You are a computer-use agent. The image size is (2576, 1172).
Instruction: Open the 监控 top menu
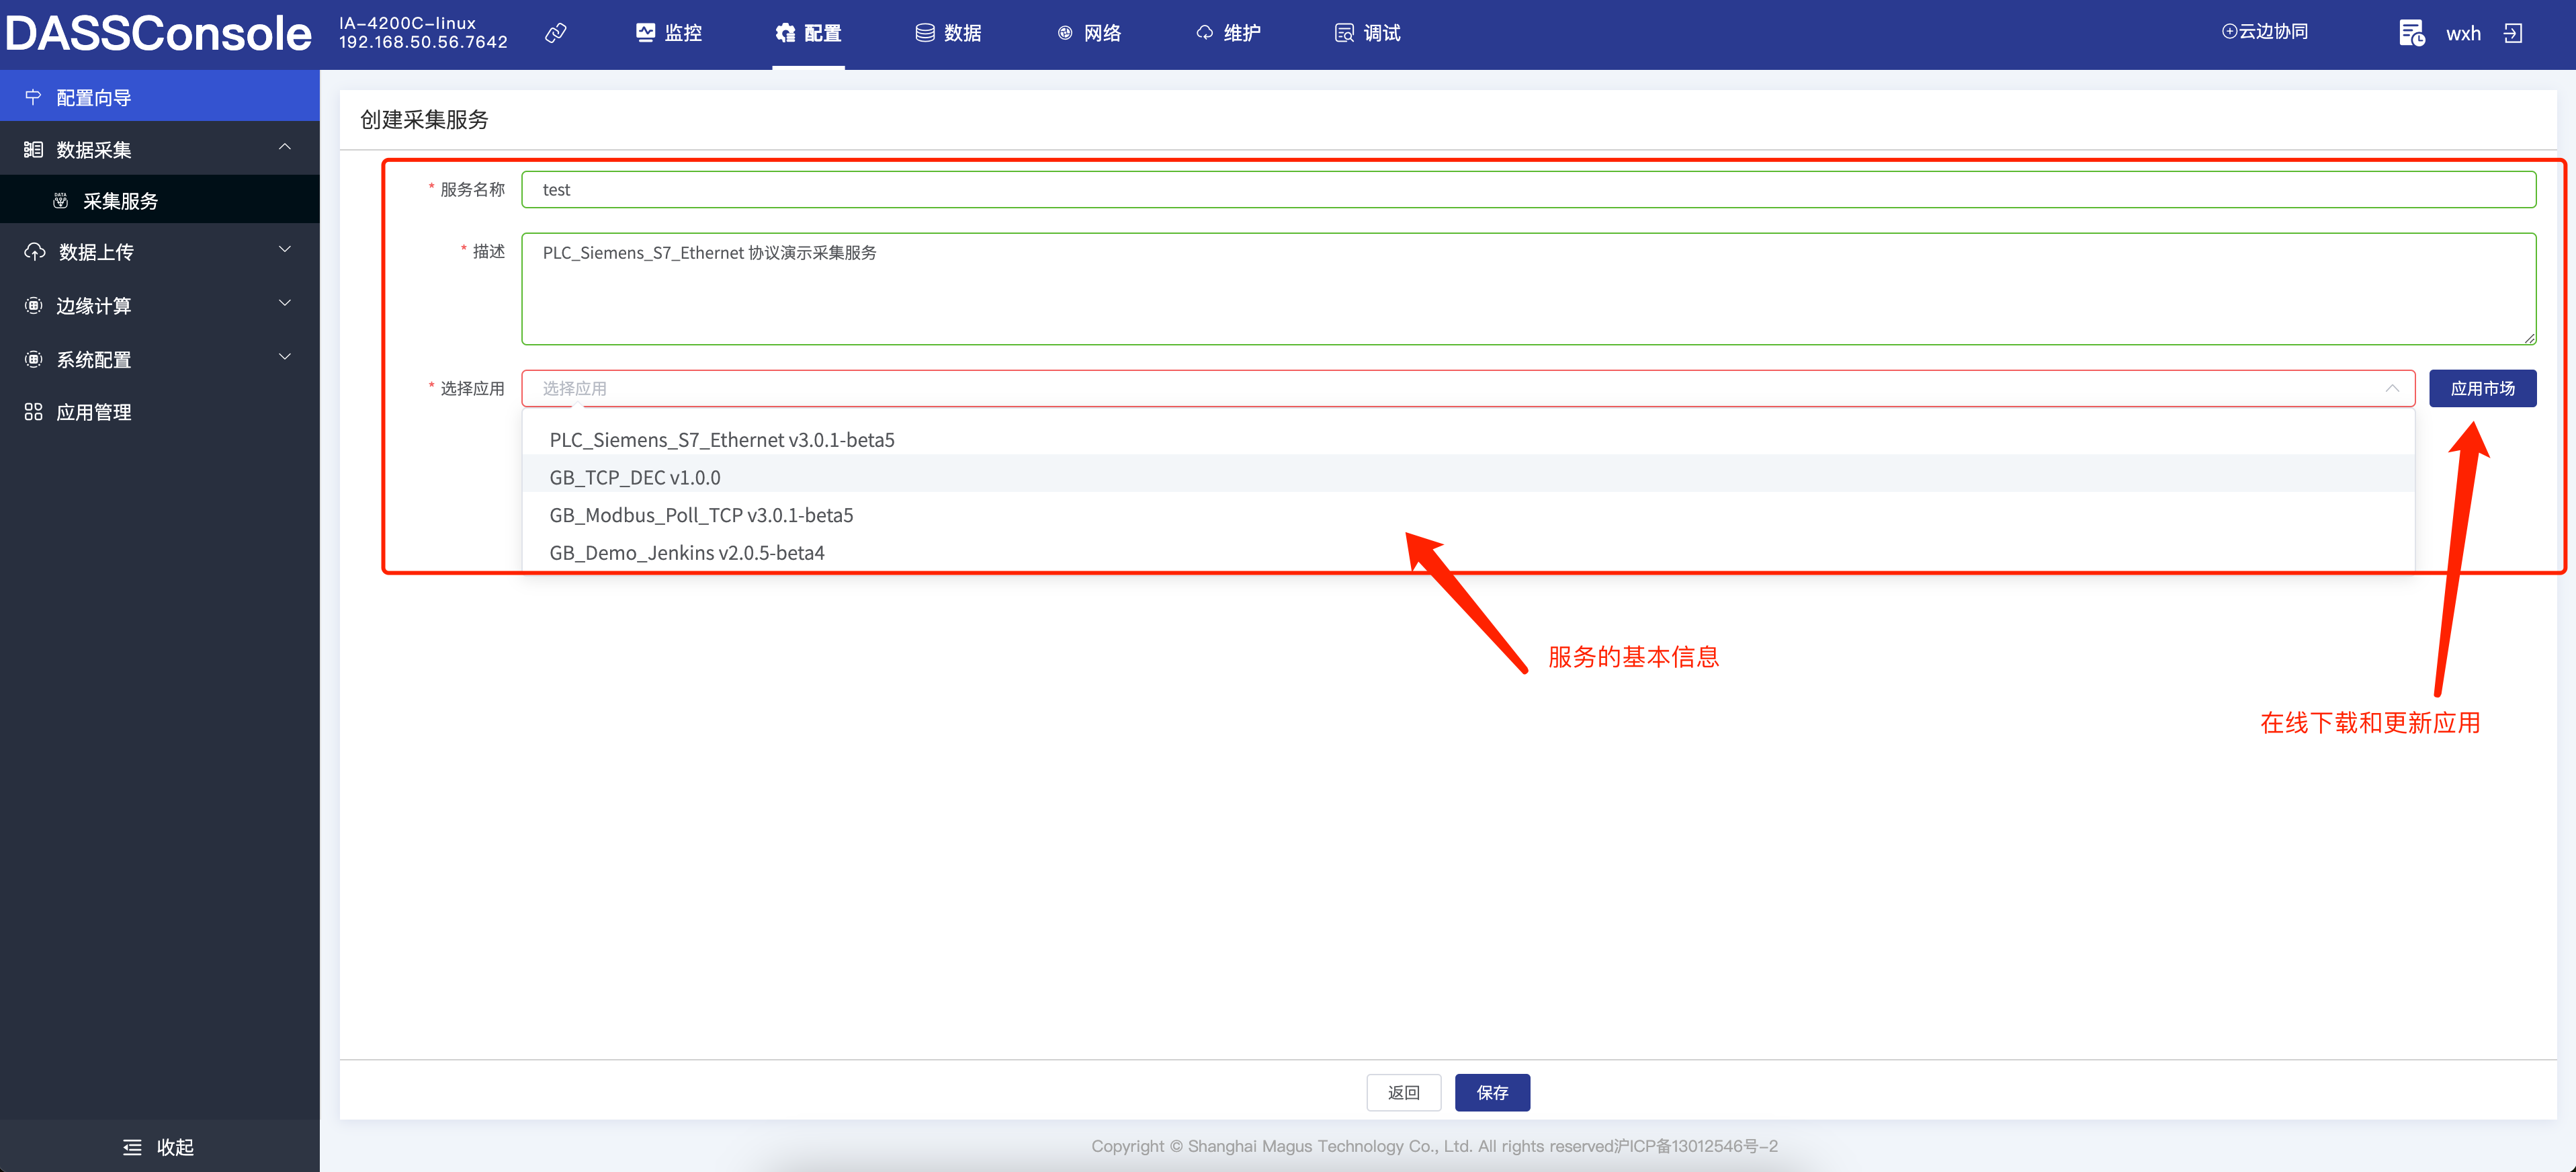point(669,33)
